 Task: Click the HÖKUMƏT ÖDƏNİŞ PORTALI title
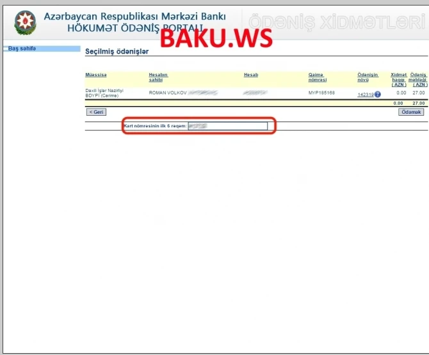[135, 28]
